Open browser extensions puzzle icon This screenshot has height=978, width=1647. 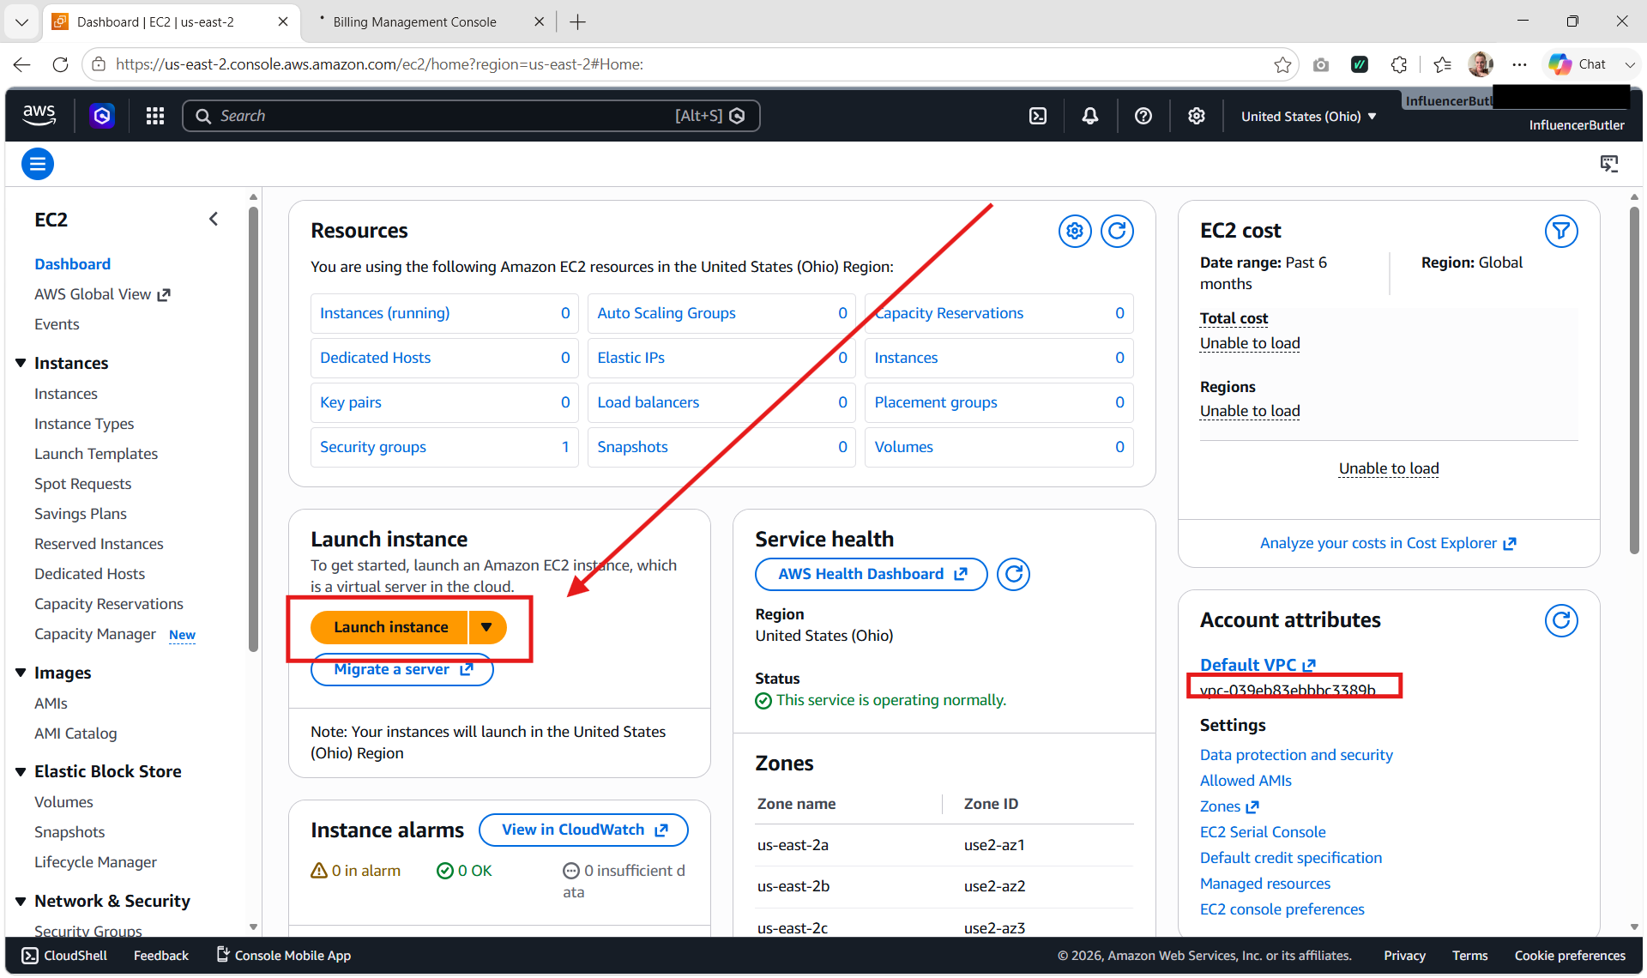(x=1399, y=64)
